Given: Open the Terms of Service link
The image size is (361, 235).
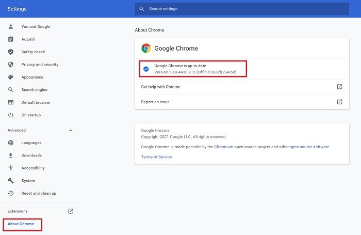Looking at the screenshot, I should click(156, 157).
